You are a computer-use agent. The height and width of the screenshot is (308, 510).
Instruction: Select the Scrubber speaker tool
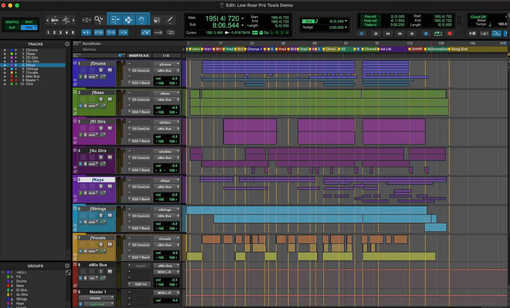tap(157, 20)
